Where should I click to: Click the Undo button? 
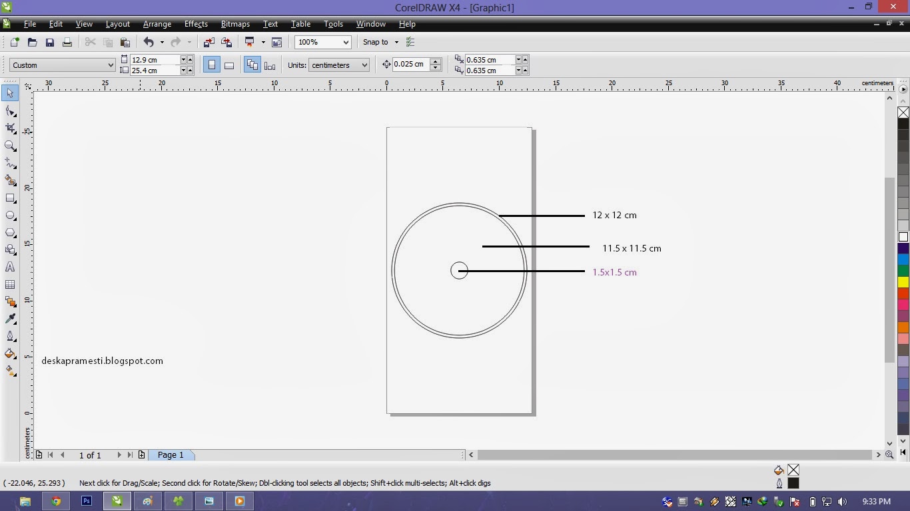click(x=148, y=42)
